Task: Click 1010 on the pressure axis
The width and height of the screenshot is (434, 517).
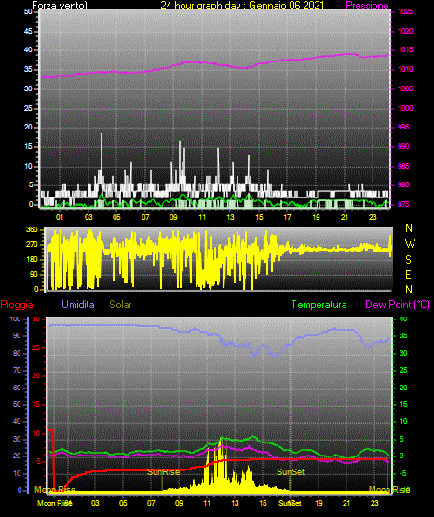Action: [405, 69]
